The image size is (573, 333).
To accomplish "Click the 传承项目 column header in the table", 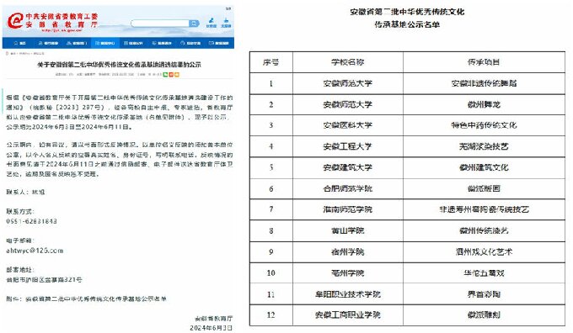I will click(x=484, y=62).
